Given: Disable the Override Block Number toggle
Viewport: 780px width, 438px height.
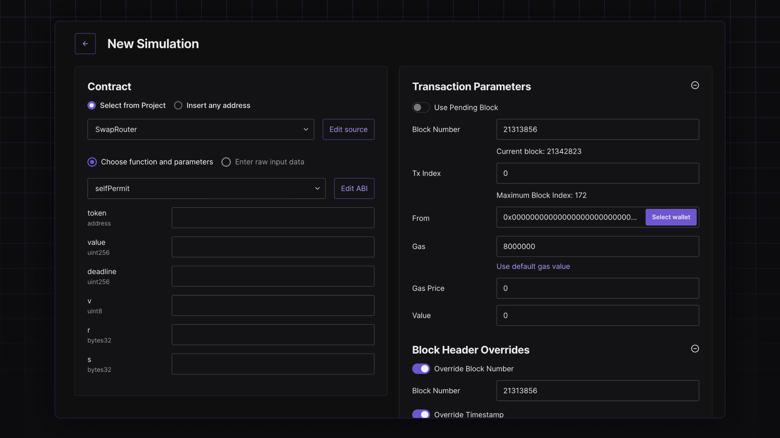Looking at the screenshot, I should (x=420, y=369).
